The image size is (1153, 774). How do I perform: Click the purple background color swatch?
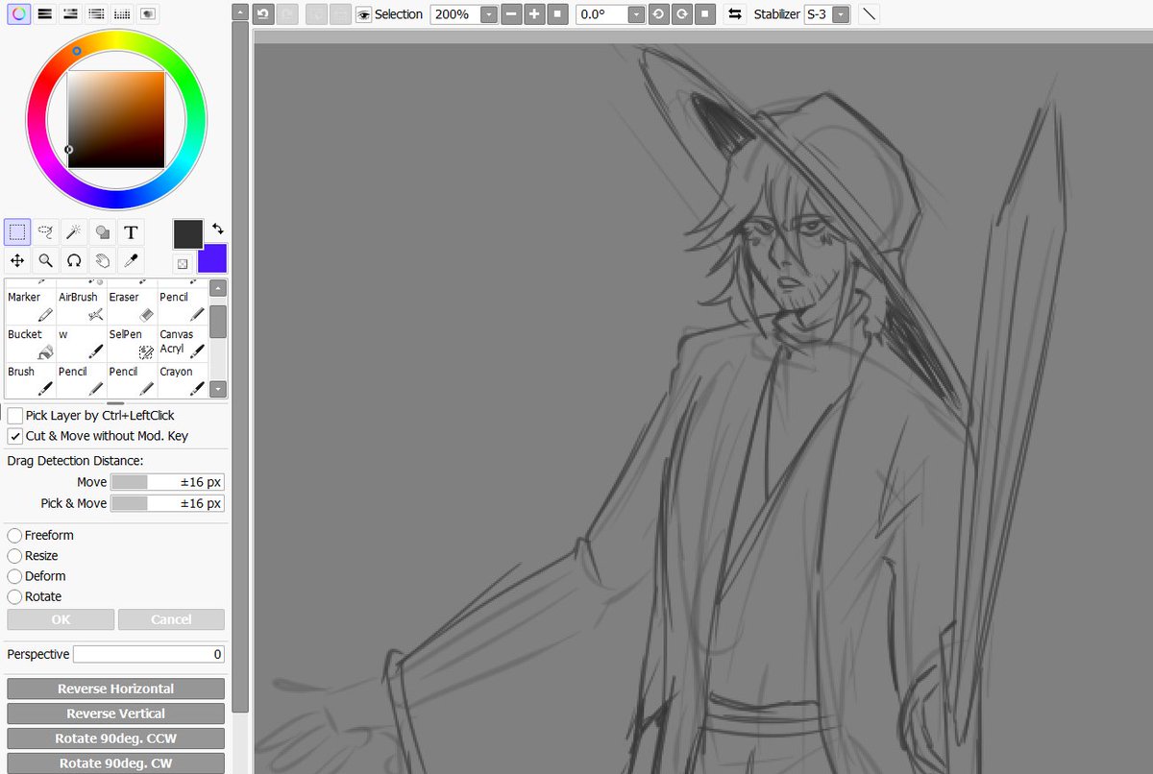(212, 258)
